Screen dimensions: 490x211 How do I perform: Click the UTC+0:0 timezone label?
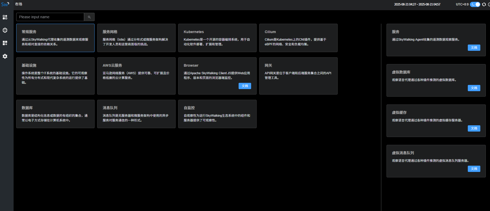pyautogui.click(x=462, y=4)
